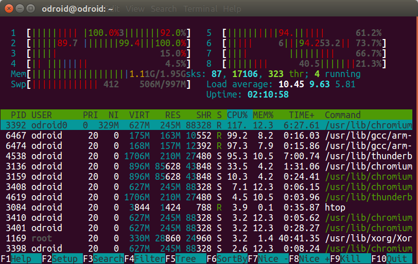Viewport: 418px width, 264px height.
Task: Sort by the RES column header
Action: pyautogui.click(x=173, y=115)
